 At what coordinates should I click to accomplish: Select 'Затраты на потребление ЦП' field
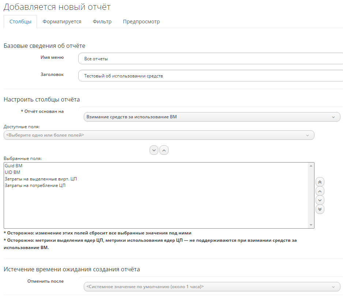35,186
